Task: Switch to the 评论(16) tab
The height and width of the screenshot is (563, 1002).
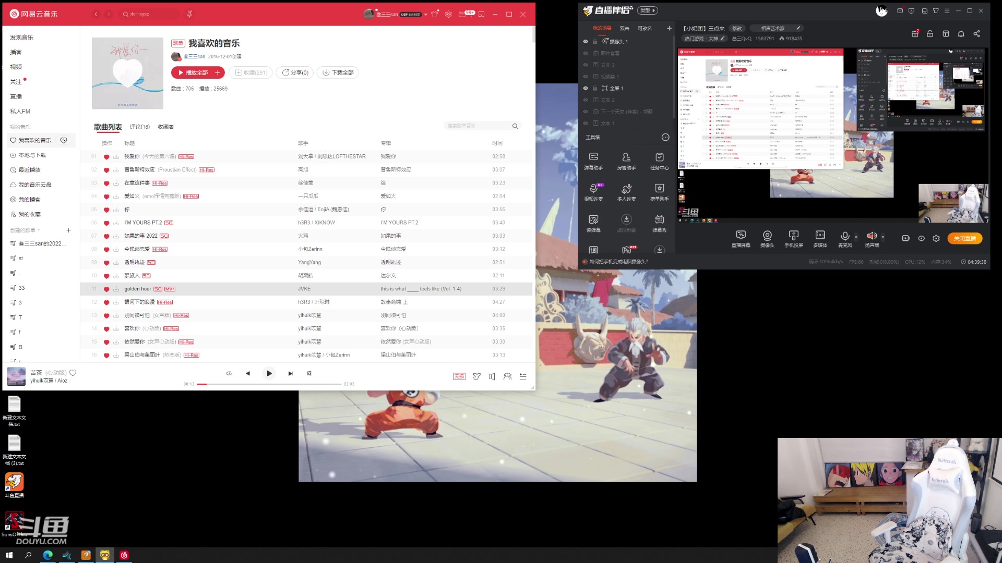Action: pyautogui.click(x=139, y=127)
